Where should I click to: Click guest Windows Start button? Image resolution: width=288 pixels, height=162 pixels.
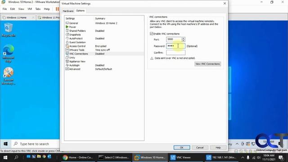point(5,144)
